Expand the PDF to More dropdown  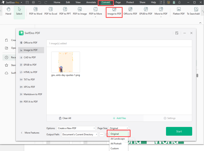(x=95, y=12)
